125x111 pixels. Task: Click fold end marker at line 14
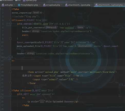point(11,57)
